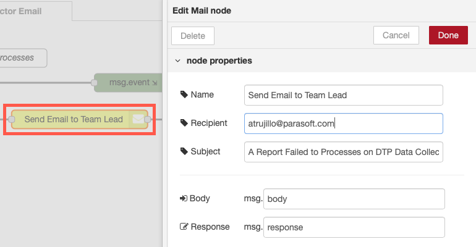This screenshot has width=476, height=247.
Task: Click the mail node's right output port
Action: pos(148,119)
